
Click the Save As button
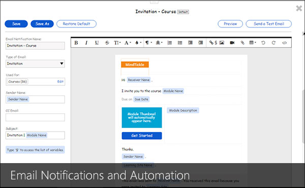pyautogui.click(x=42, y=24)
